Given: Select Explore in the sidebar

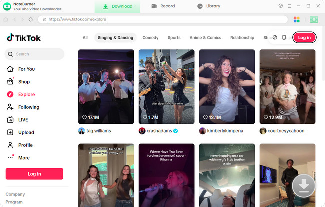Looking at the screenshot, I should coord(21,94).
